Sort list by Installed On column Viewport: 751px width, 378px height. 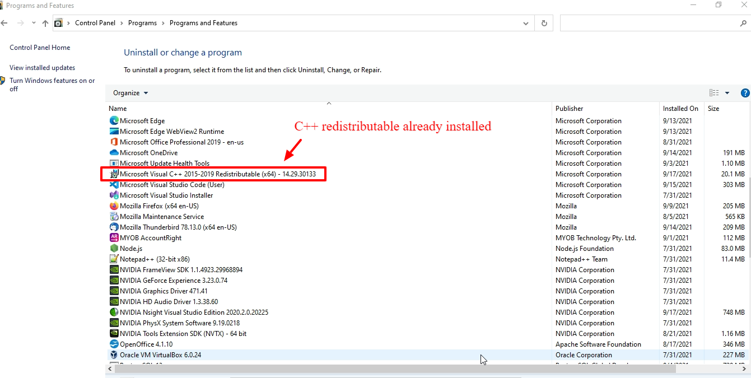tap(682, 109)
